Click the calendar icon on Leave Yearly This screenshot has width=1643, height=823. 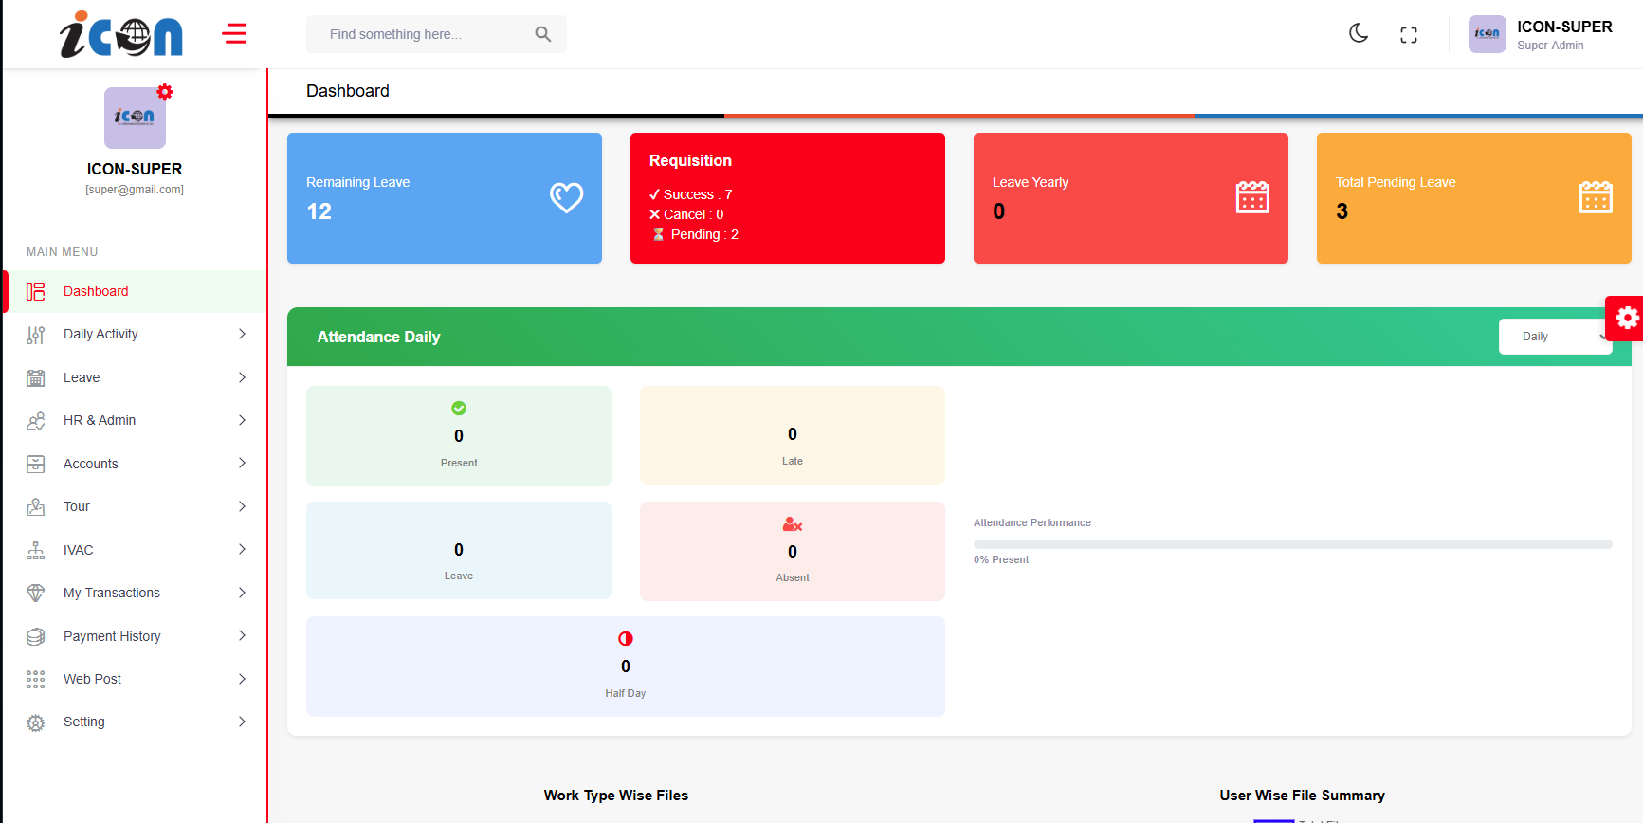click(x=1252, y=197)
